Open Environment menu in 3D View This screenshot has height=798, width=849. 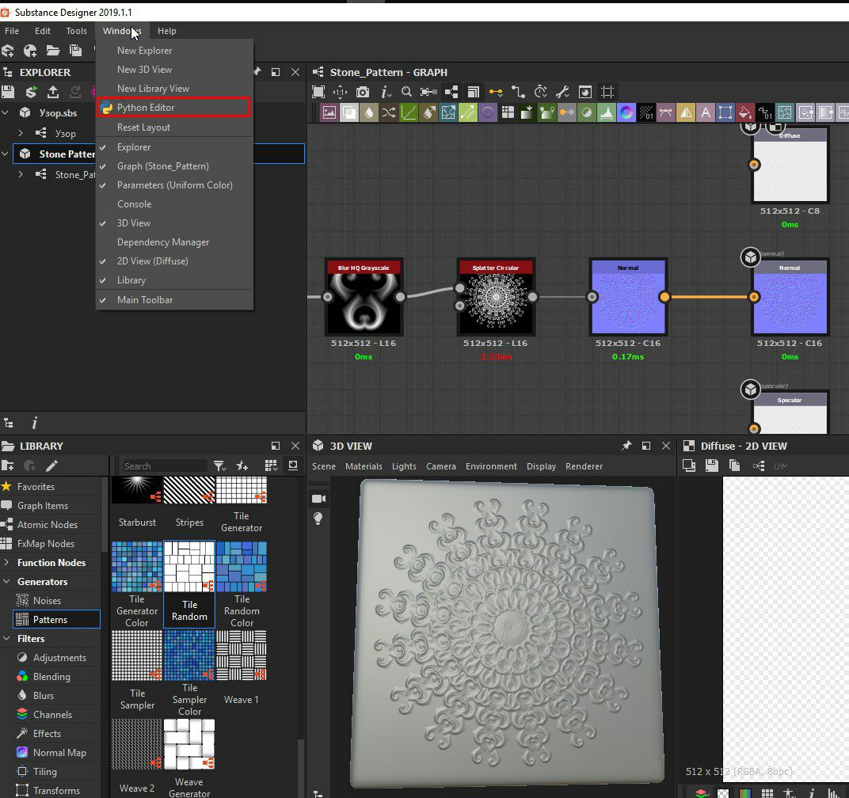click(x=491, y=466)
